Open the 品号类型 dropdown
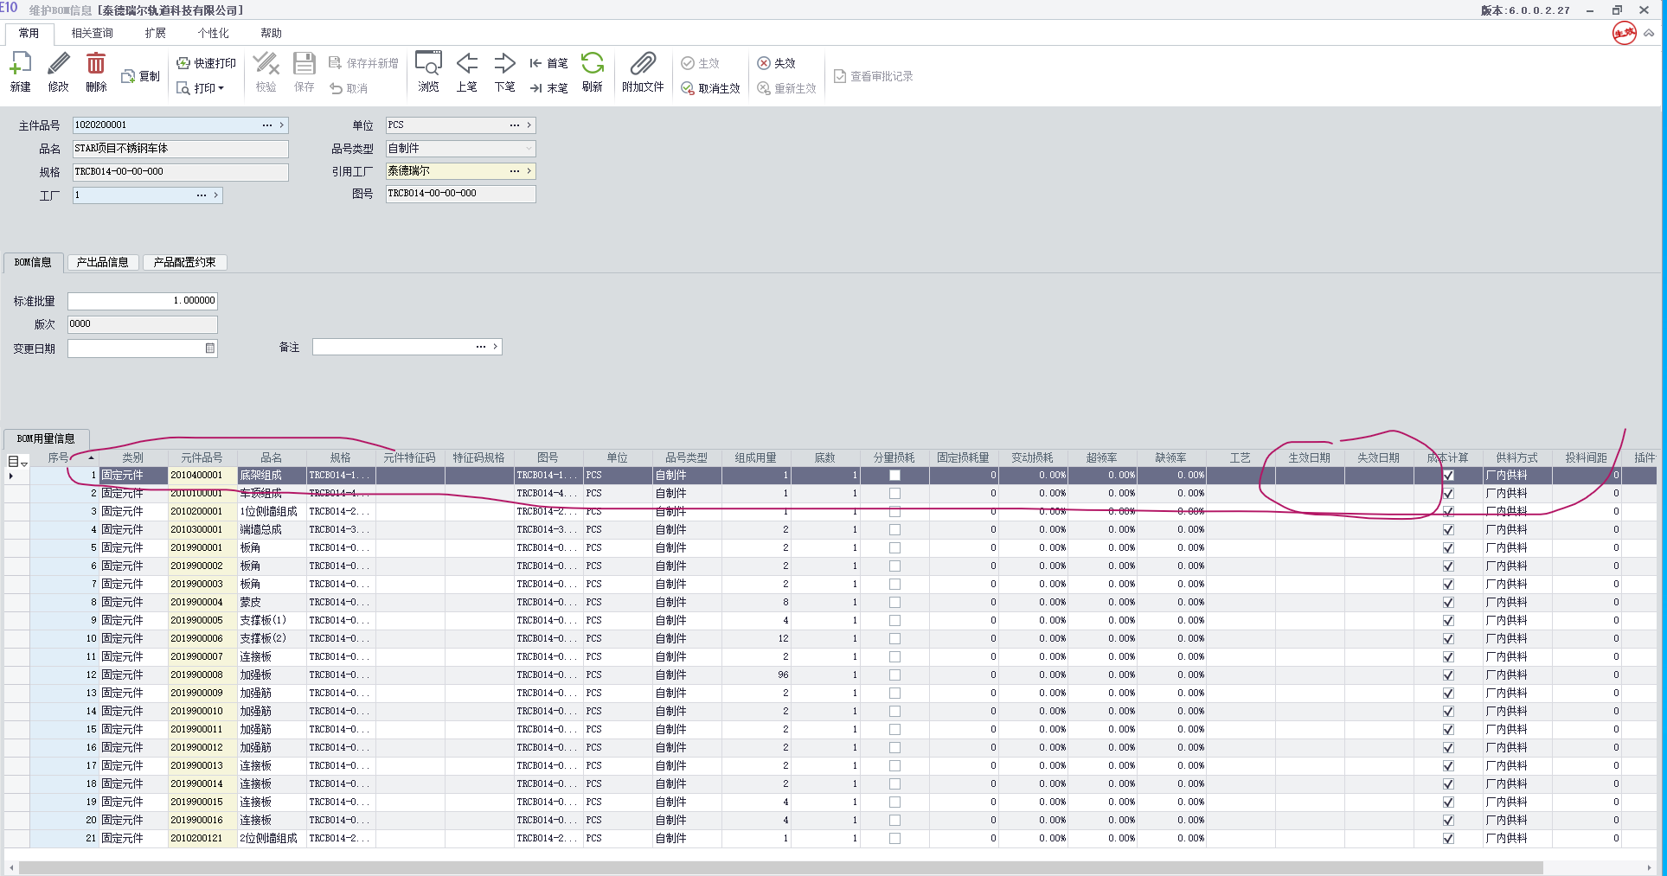 pos(529,149)
